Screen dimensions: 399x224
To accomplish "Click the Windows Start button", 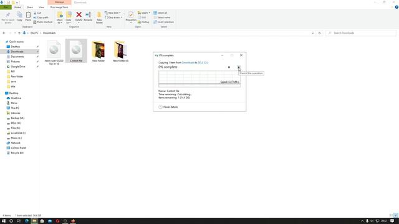I will pyautogui.click(x=4, y=221).
